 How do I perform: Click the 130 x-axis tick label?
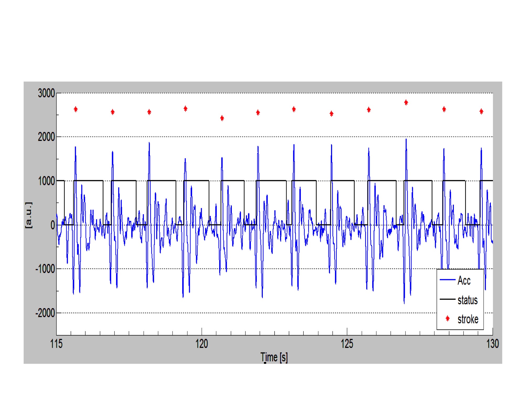pos(492,343)
